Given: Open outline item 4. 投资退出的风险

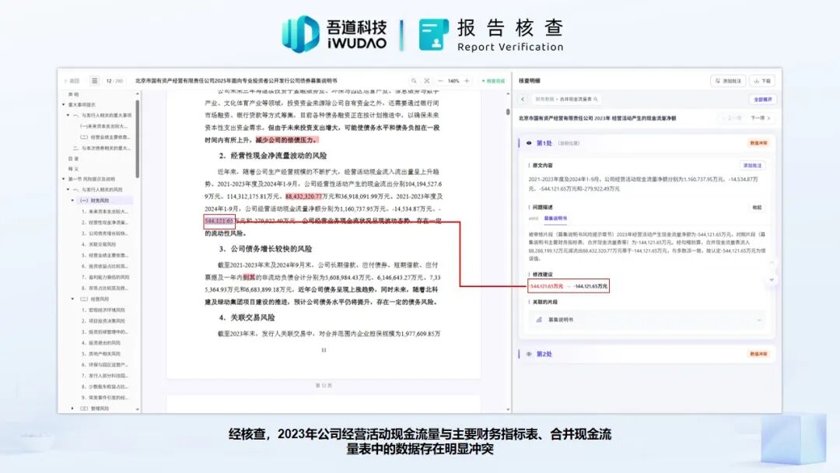Looking at the screenshot, I should click(100, 343).
